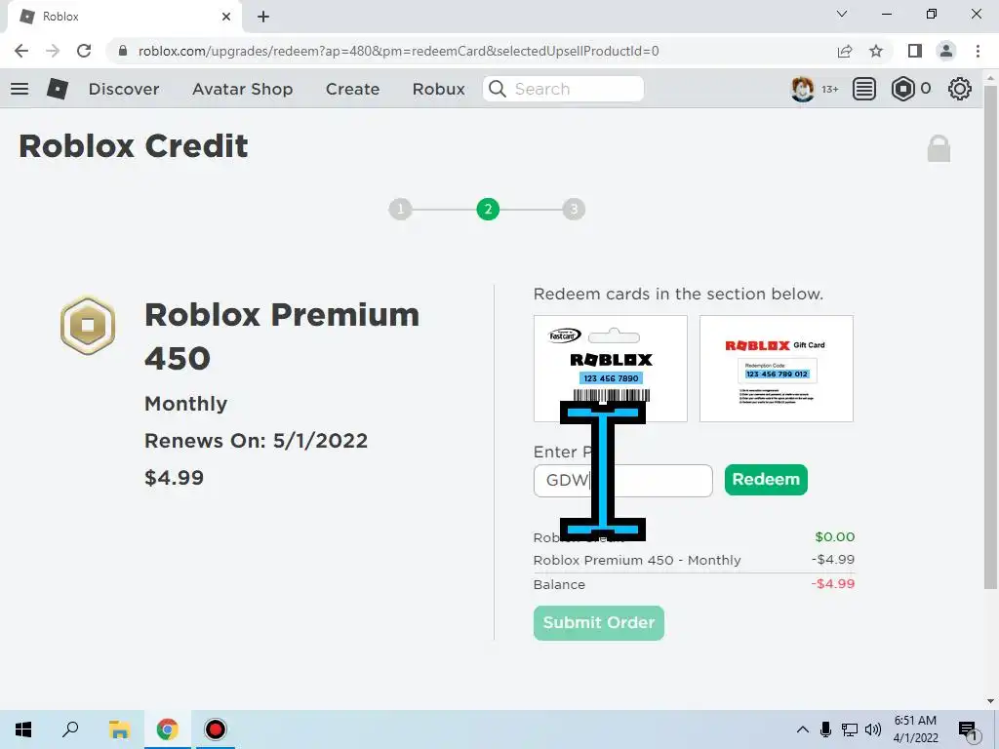Click the Submit Order button

coord(599,623)
